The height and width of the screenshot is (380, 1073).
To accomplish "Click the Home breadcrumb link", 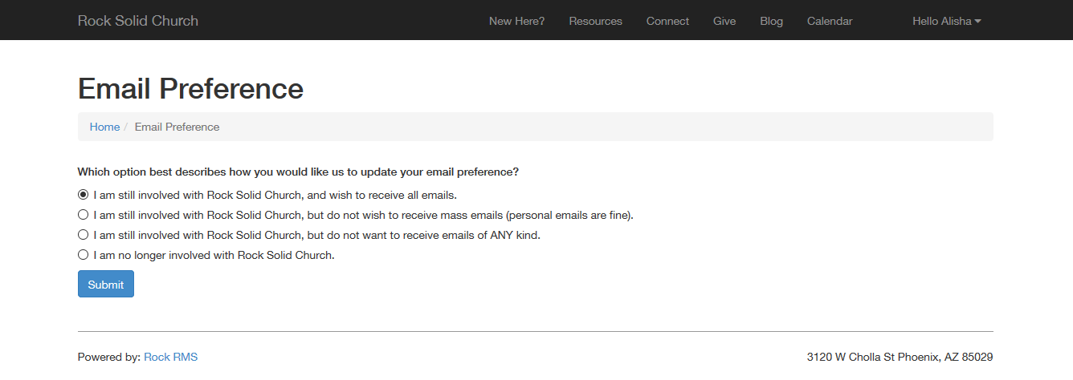I will click(104, 127).
